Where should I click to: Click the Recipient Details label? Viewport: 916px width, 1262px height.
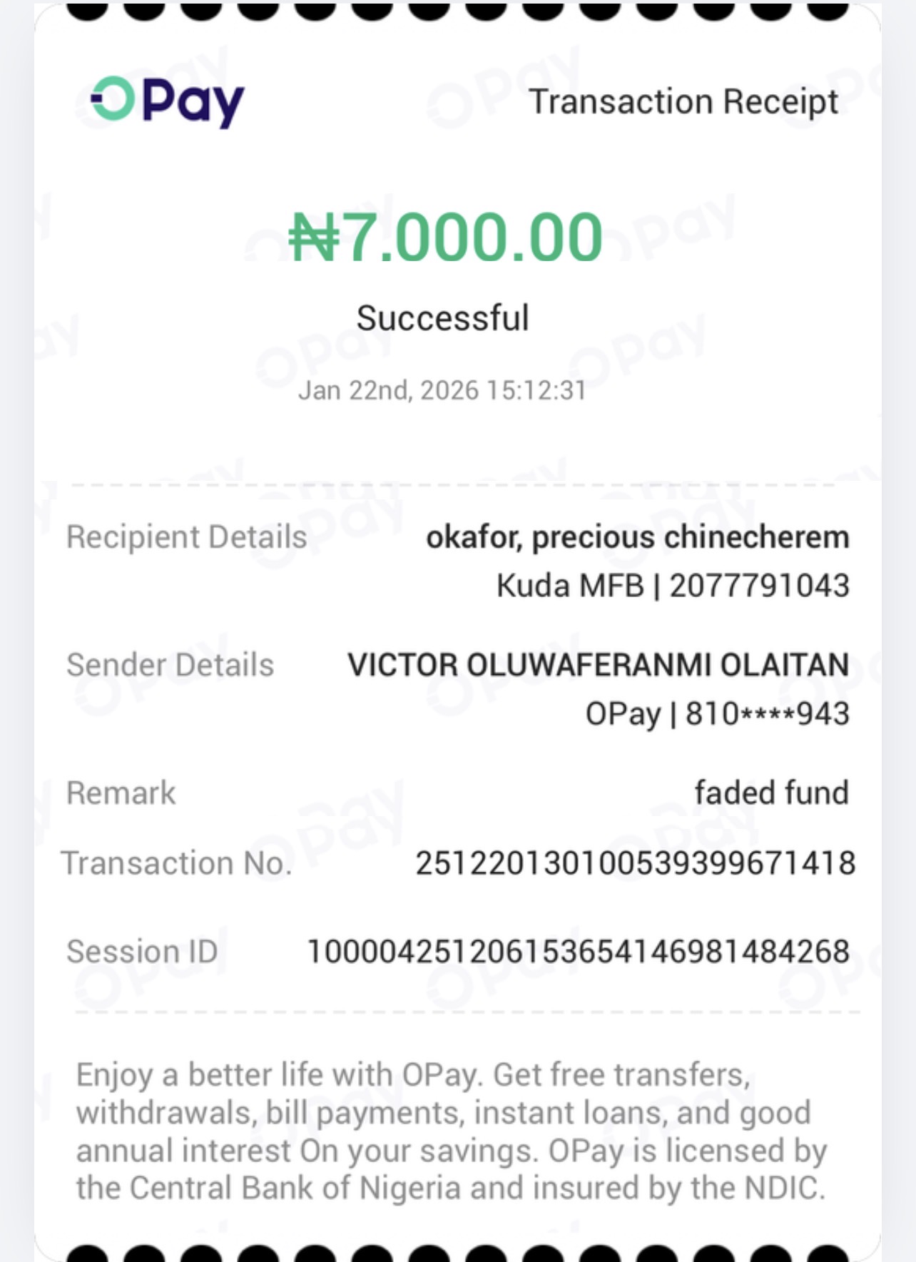click(186, 537)
